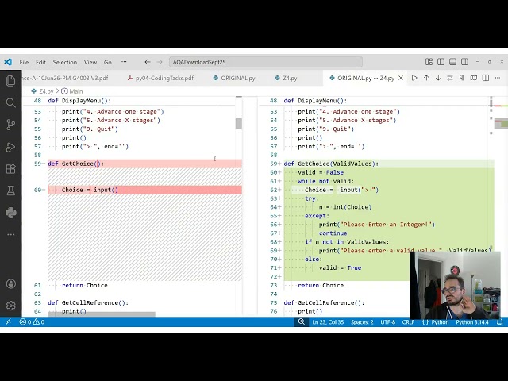Screen dimensions: 508x381
Task: Open the Run and Debug view
Action: [10, 147]
